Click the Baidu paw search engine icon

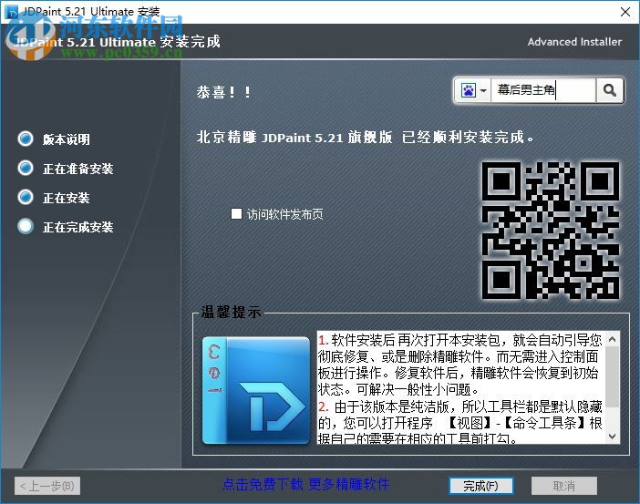(469, 90)
